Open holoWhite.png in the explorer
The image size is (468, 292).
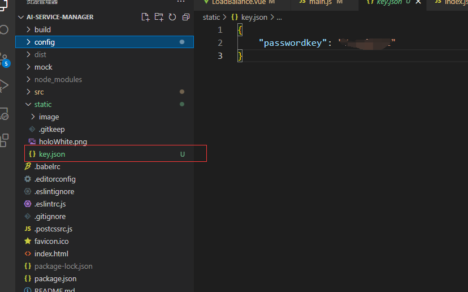tap(105, 141)
